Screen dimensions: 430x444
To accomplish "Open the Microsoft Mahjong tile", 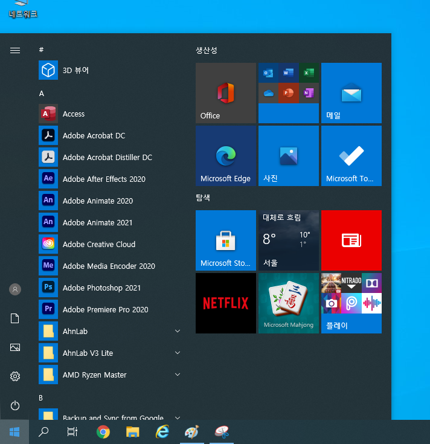I will tap(289, 303).
